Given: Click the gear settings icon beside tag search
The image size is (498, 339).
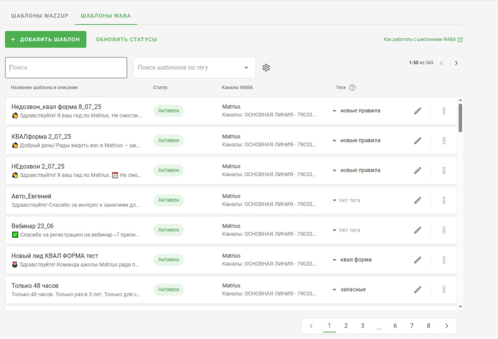Looking at the screenshot, I should tap(266, 68).
